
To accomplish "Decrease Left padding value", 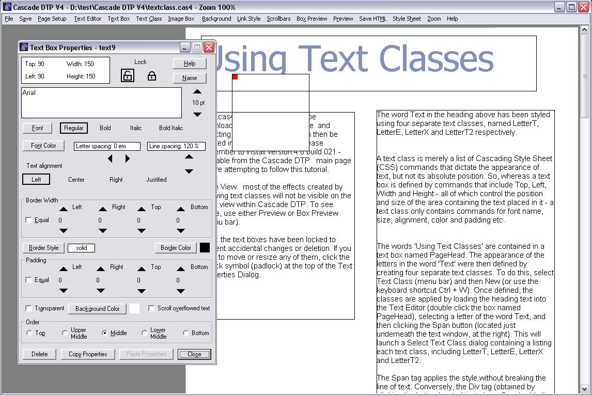I will click(64, 291).
